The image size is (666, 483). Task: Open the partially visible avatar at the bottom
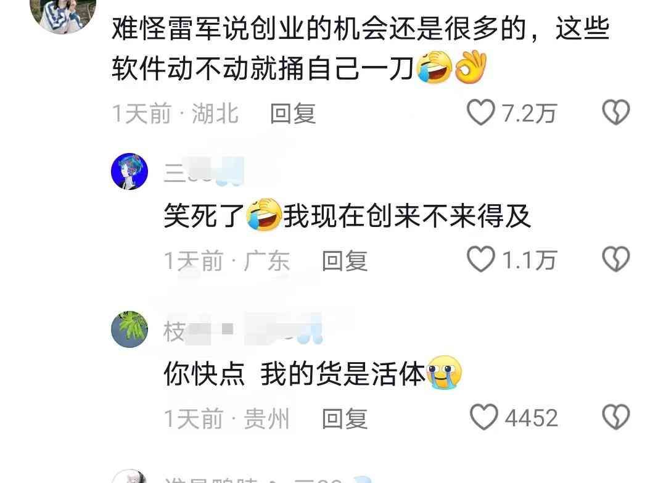(x=129, y=477)
